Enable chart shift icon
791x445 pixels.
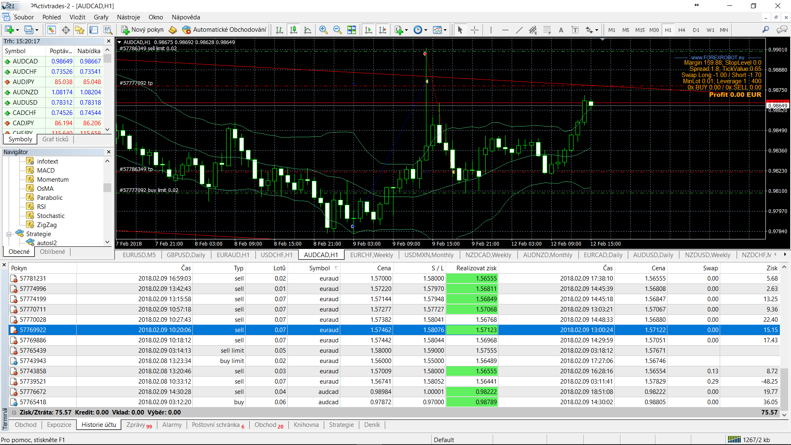click(x=383, y=30)
